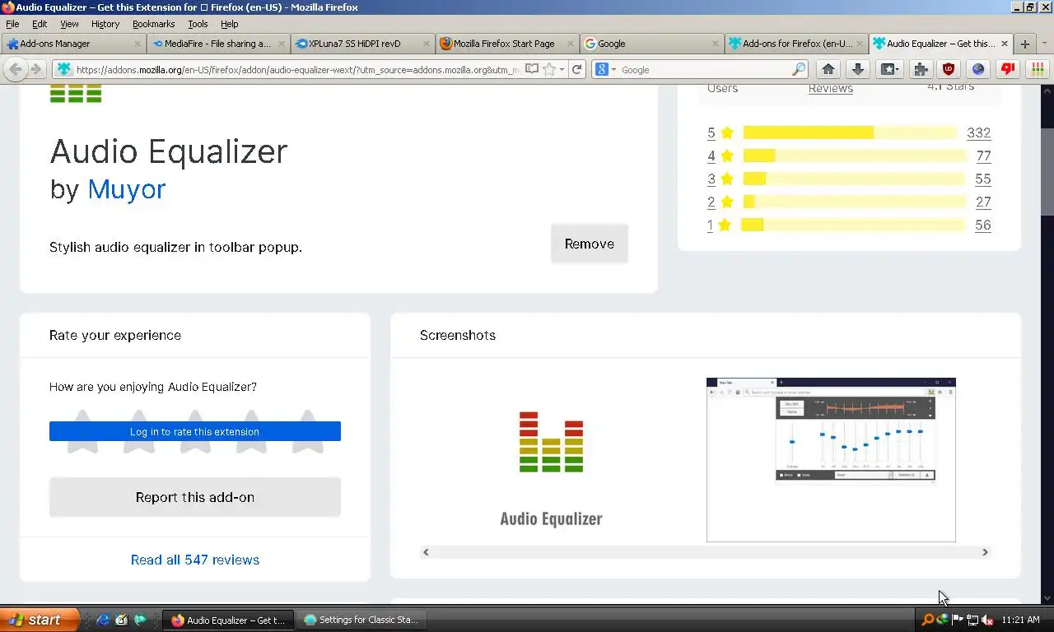Click the 77 four-star review count
Screen dimensions: 1054x632
click(x=983, y=156)
